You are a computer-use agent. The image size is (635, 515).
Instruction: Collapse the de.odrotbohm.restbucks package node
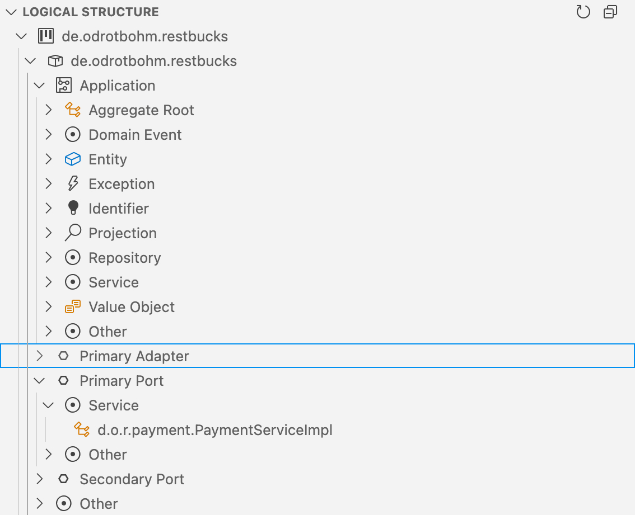(x=30, y=61)
